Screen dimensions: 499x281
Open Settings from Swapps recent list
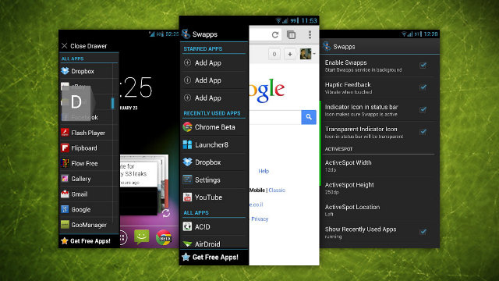click(x=214, y=180)
